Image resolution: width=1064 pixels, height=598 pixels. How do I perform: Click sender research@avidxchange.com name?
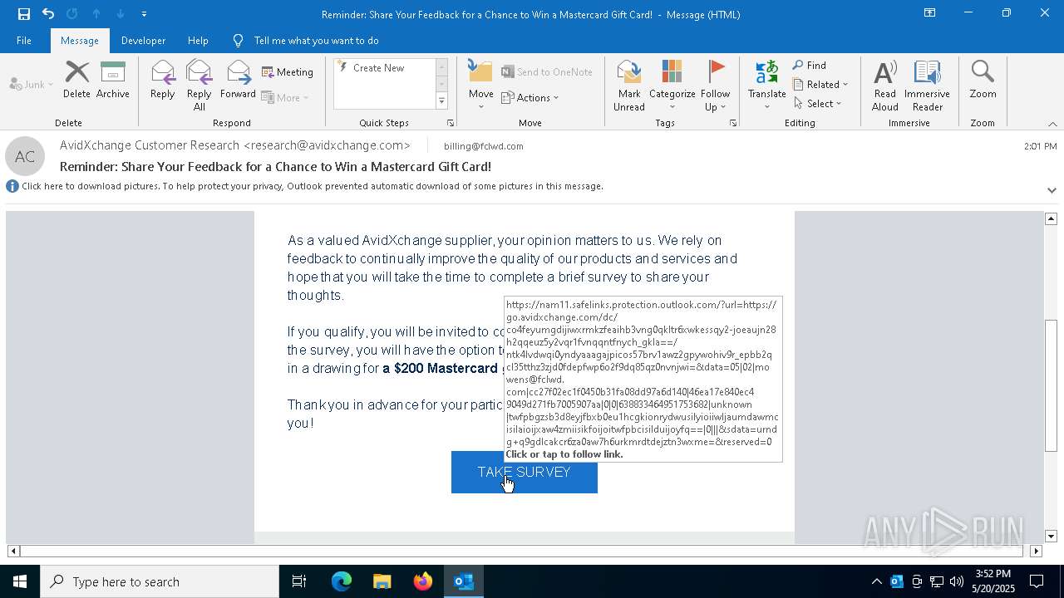point(235,145)
